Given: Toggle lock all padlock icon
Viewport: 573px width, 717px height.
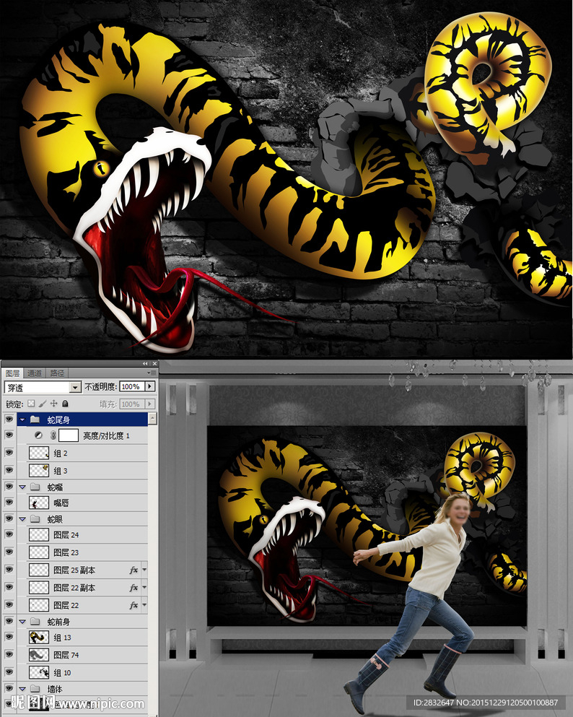Looking at the screenshot, I should click(66, 404).
